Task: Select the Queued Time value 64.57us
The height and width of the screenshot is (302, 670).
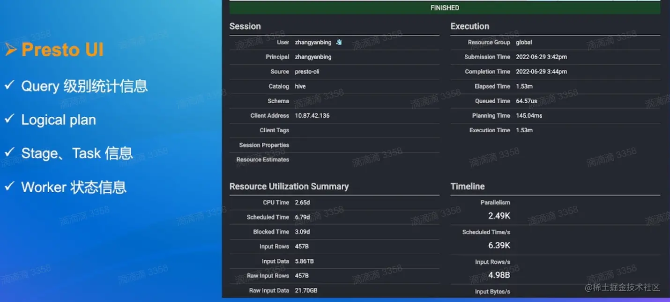Action: (x=527, y=101)
